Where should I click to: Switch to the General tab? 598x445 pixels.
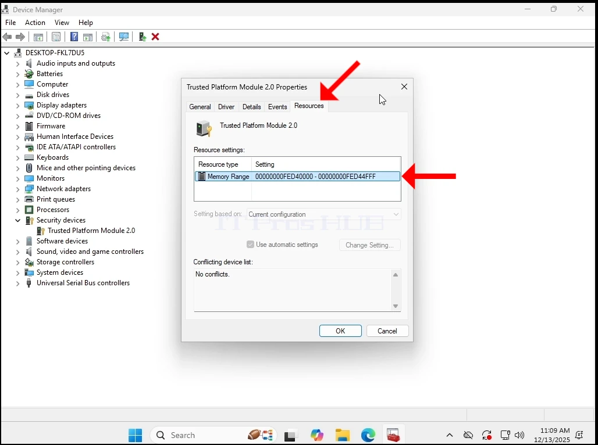click(x=200, y=107)
